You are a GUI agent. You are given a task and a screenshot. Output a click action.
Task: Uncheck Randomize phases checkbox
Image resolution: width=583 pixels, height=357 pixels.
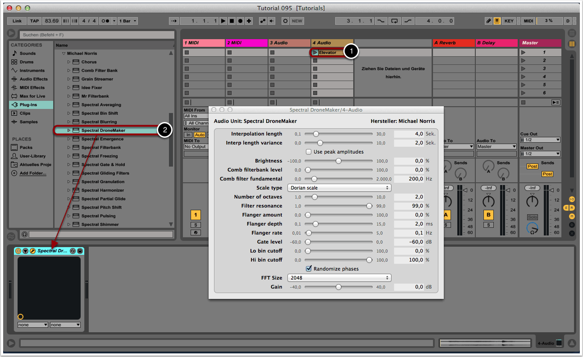tap(309, 269)
